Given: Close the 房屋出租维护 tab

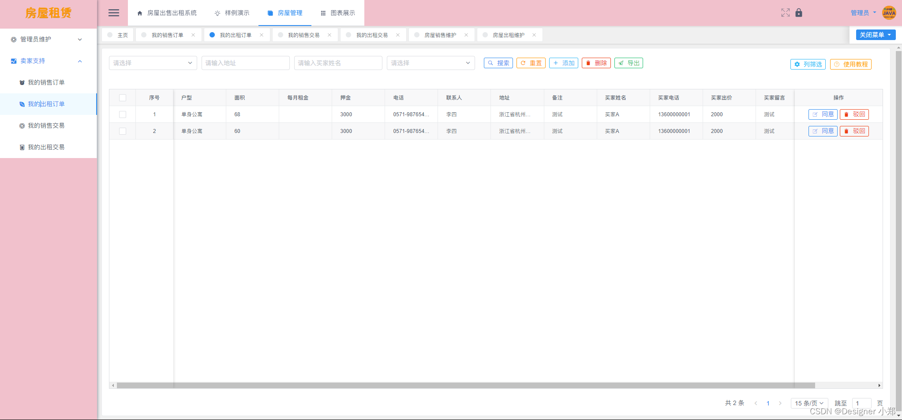Looking at the screenshot, I should pyautogui.click(x=534, y=35).
